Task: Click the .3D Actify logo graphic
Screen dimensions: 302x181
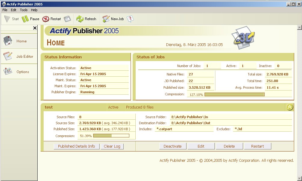Action: [x=243, y=38]
